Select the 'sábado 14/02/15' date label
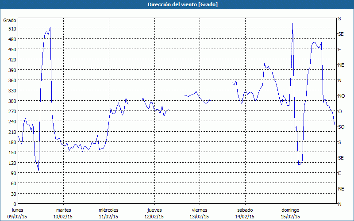 245,213
